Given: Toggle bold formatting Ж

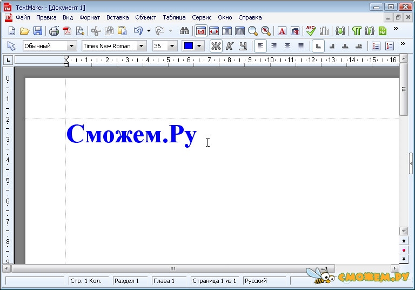Looking at the screenshot, I should tap(216, 46).
